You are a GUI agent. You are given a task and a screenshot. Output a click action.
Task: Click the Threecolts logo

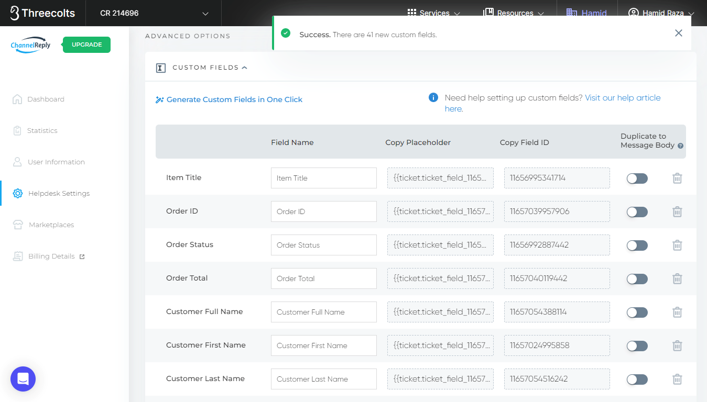(42, 13)
